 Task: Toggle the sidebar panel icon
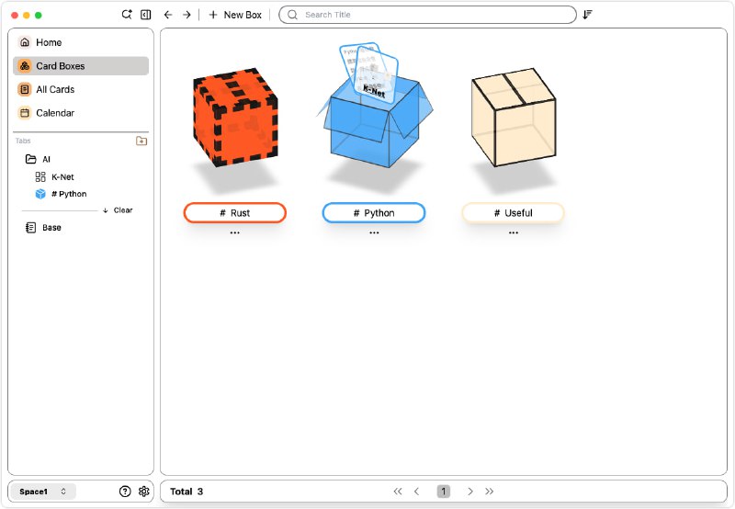145,15
